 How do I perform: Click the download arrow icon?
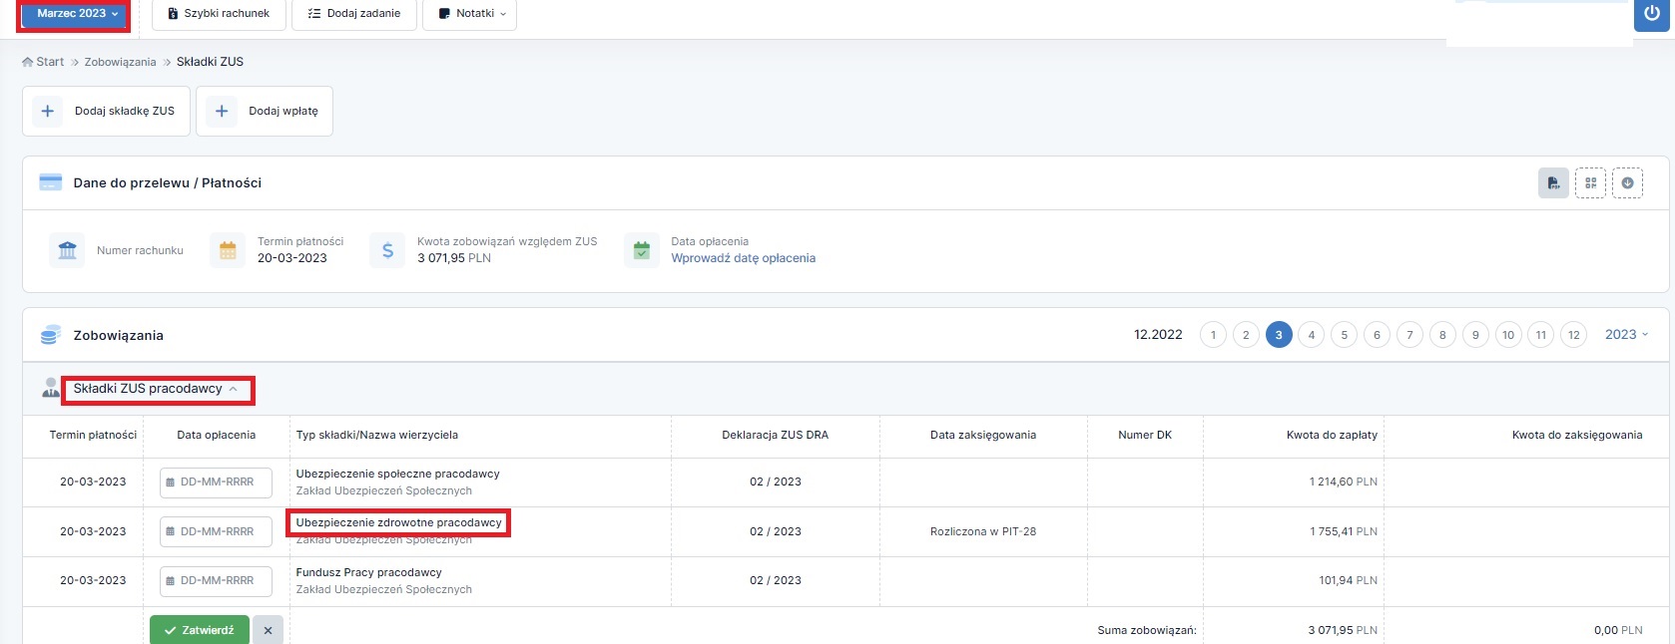(1627, 183)
